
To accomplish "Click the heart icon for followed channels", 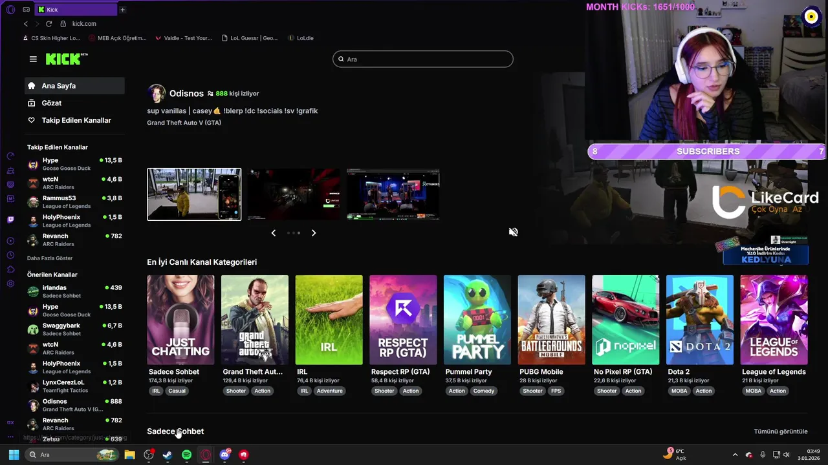I will point(31,120).
